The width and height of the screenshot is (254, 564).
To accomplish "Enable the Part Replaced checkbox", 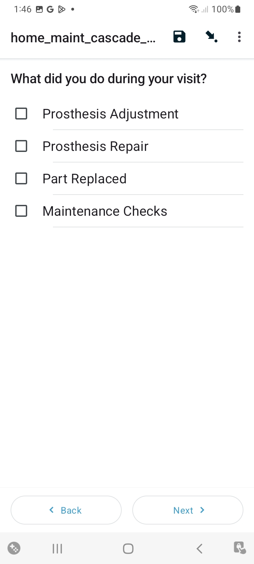I will coord(21,179).
